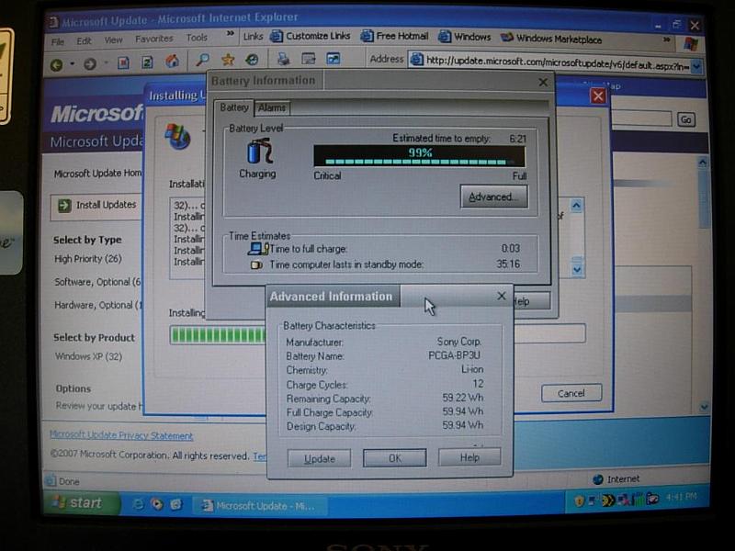Open Search magnifier icon in IE toolbar
The height and width of the screenshot is (551, 735).
tap(202, 60)
